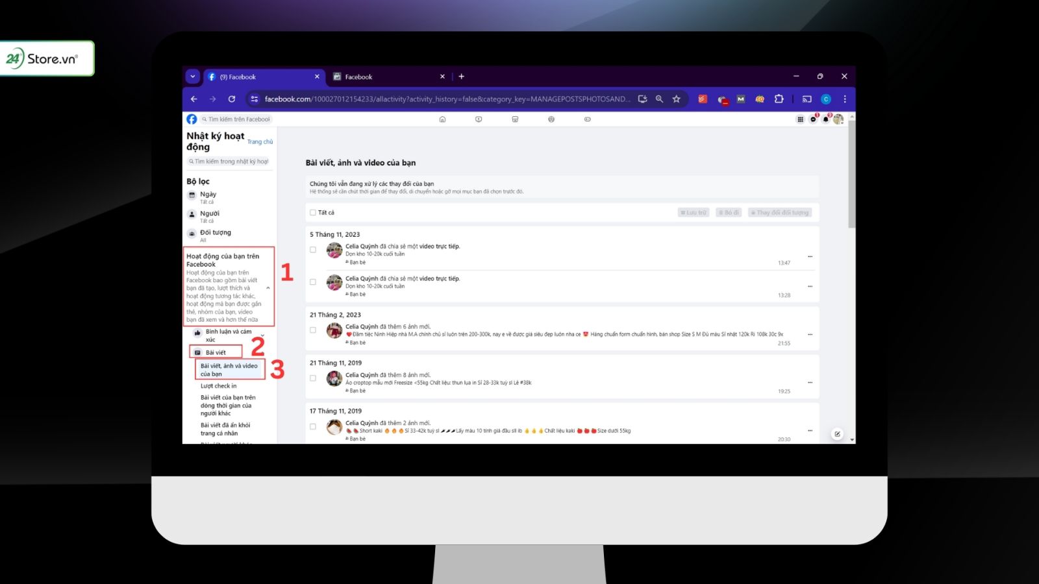The height and width of the screenshot is (584, 1039).
Task: Click the activity log search field
Action: click(x=229, y=162)
